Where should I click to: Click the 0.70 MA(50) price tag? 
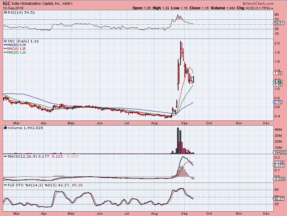point(278,102)
